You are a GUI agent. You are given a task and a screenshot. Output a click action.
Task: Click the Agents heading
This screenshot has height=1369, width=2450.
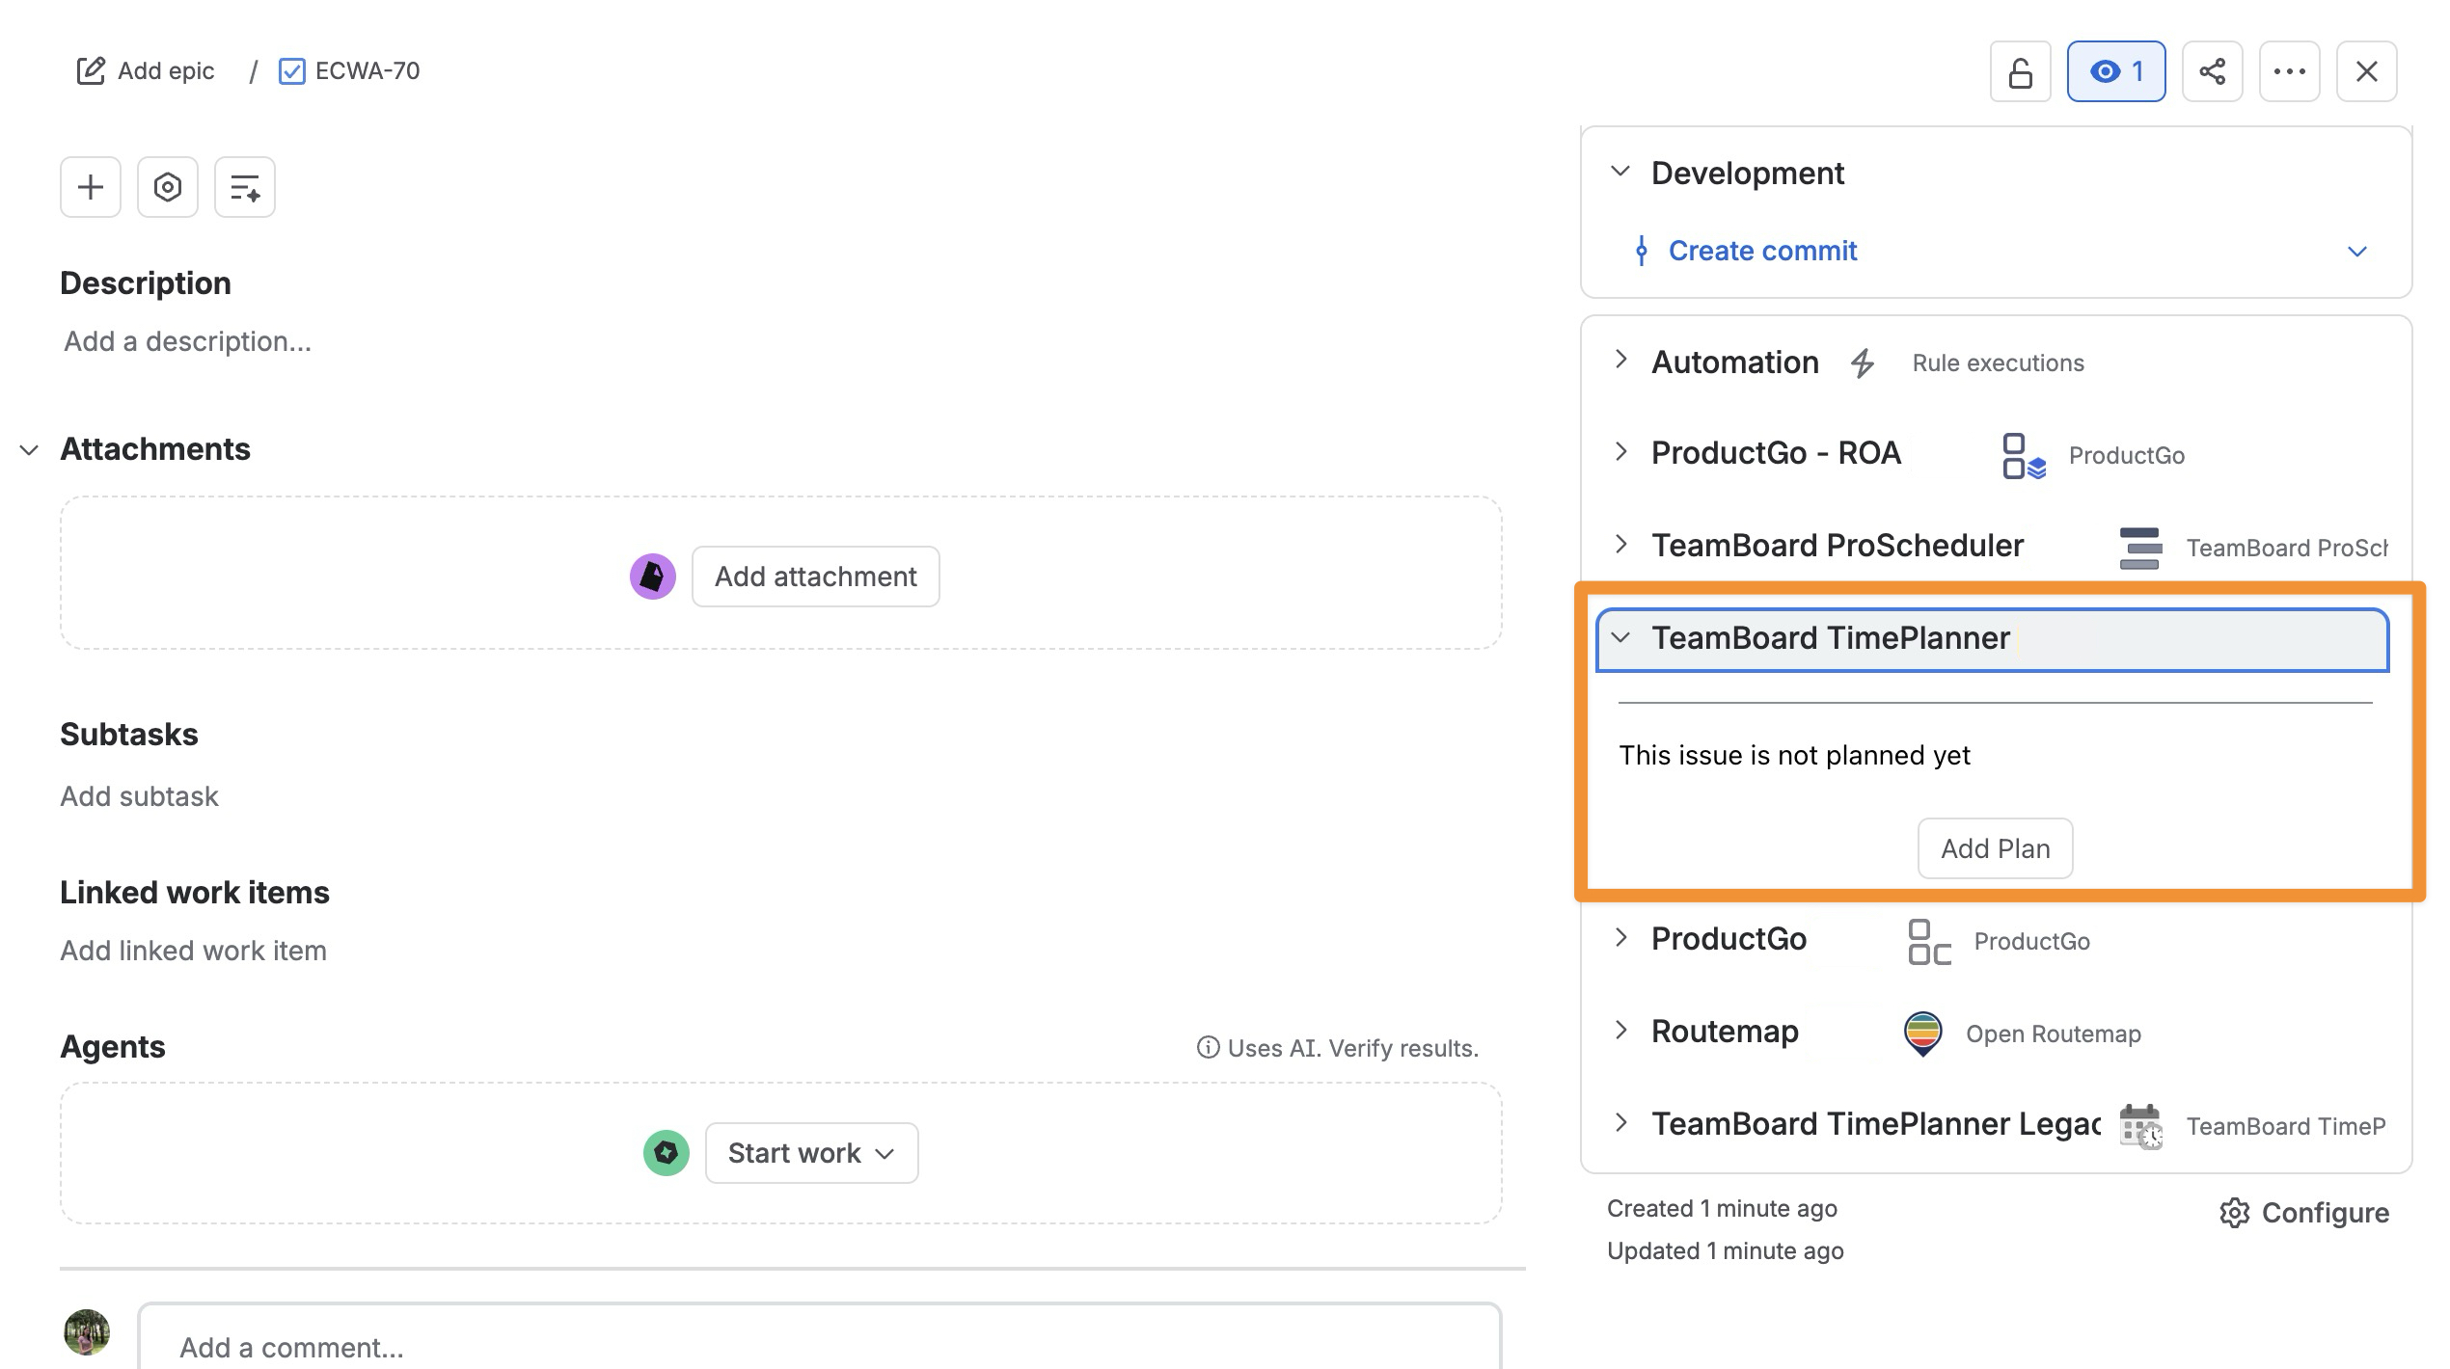click(x=113, y=1047)
